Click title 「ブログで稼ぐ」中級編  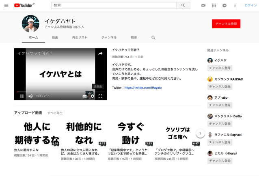tap(175, 152)
